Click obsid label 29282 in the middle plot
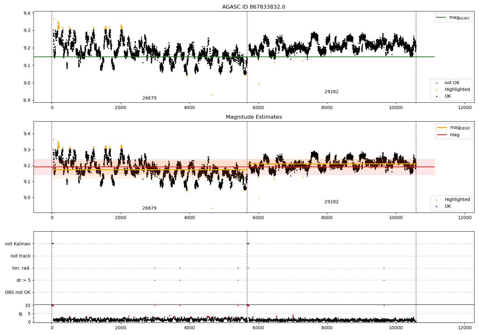This screenshot has width=479, height=335. (x=331, y=202)
